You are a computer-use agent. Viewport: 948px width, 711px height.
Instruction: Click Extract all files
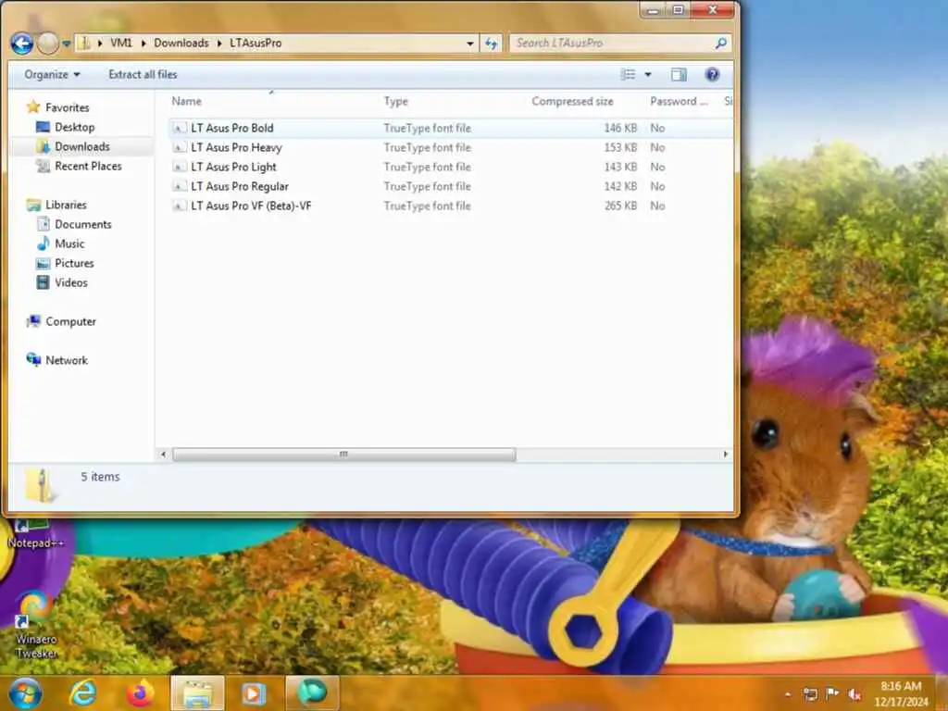pos(143,74)
